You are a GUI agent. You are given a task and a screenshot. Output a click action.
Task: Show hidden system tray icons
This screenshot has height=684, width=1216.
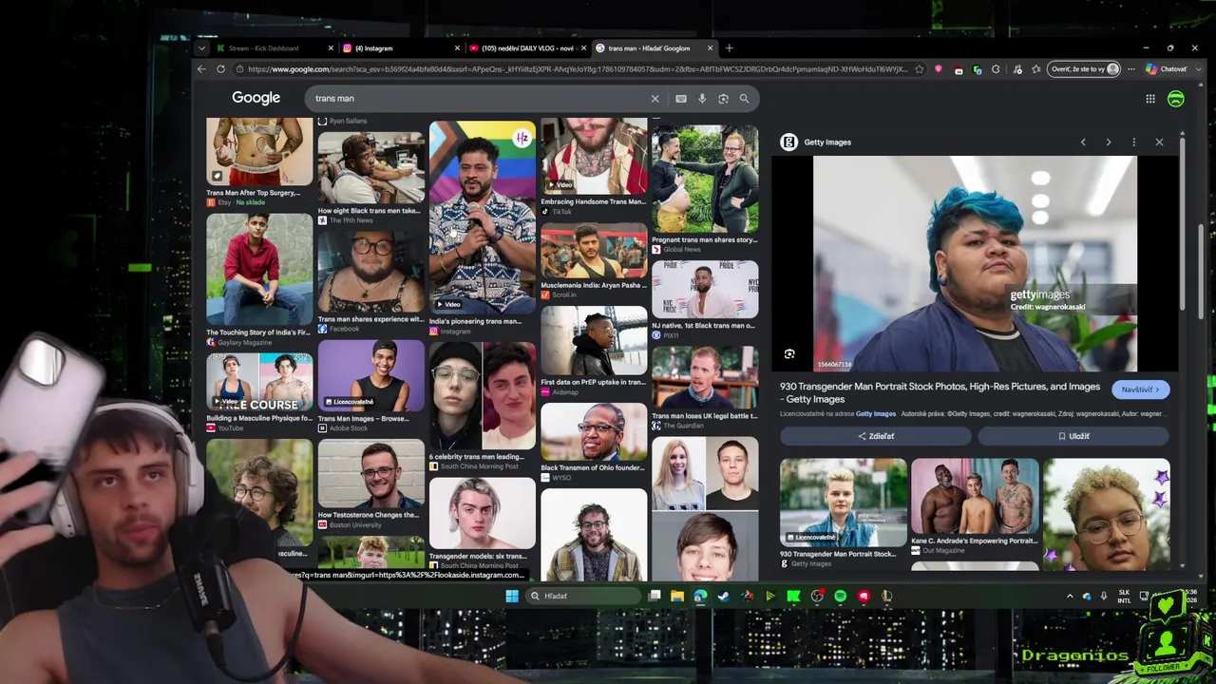coord(1070,597)
